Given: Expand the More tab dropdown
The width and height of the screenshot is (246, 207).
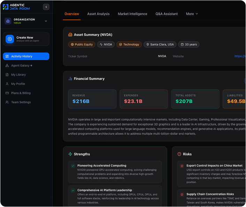Looking at the screenshot, I should [192, 14].
